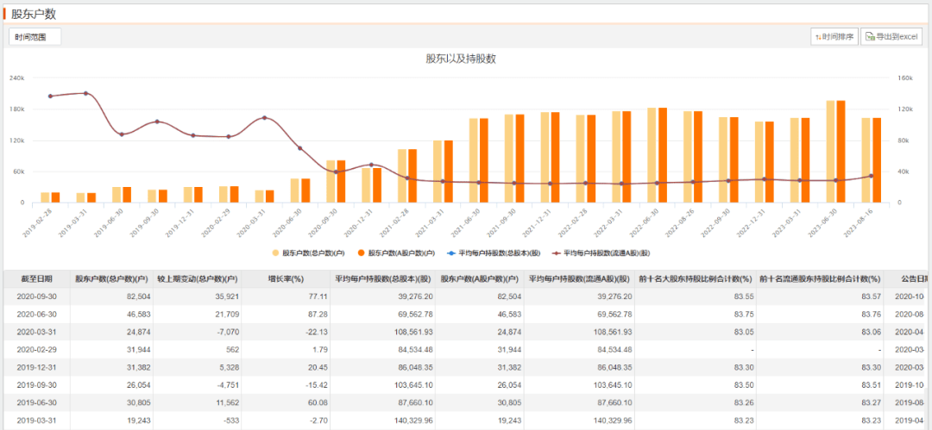Click the 2023-06-30 tallest orange bar

[x=841, y=152]
